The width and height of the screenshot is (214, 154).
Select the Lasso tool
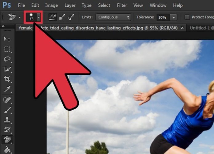pyautogui.click(x=7, y=59)
